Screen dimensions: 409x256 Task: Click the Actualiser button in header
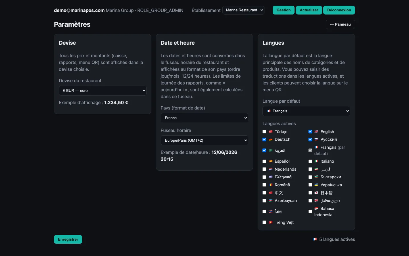[x=309, y=10]
